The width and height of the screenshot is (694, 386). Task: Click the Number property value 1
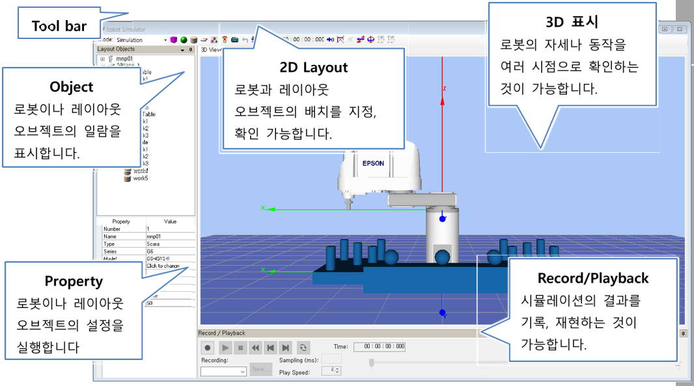tap(171, 229)
